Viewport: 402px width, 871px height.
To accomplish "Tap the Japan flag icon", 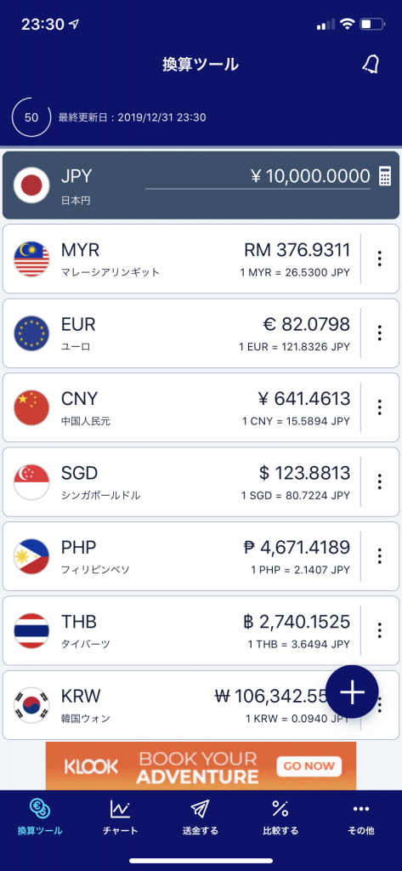I will pos(31,185).
